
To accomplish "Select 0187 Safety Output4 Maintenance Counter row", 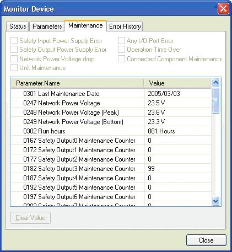I will pyautogui.click(x=111, y=178).
